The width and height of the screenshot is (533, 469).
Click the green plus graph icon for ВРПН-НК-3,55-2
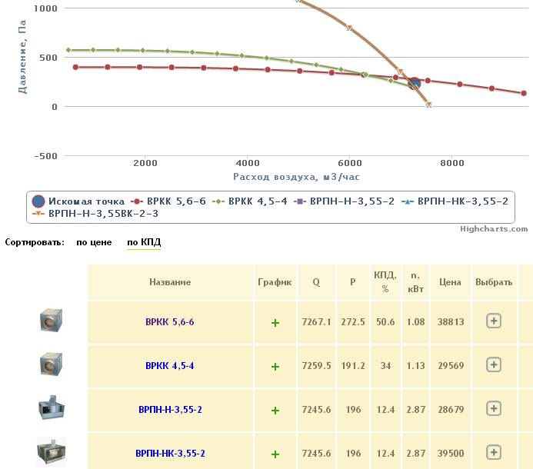point(275,454)
